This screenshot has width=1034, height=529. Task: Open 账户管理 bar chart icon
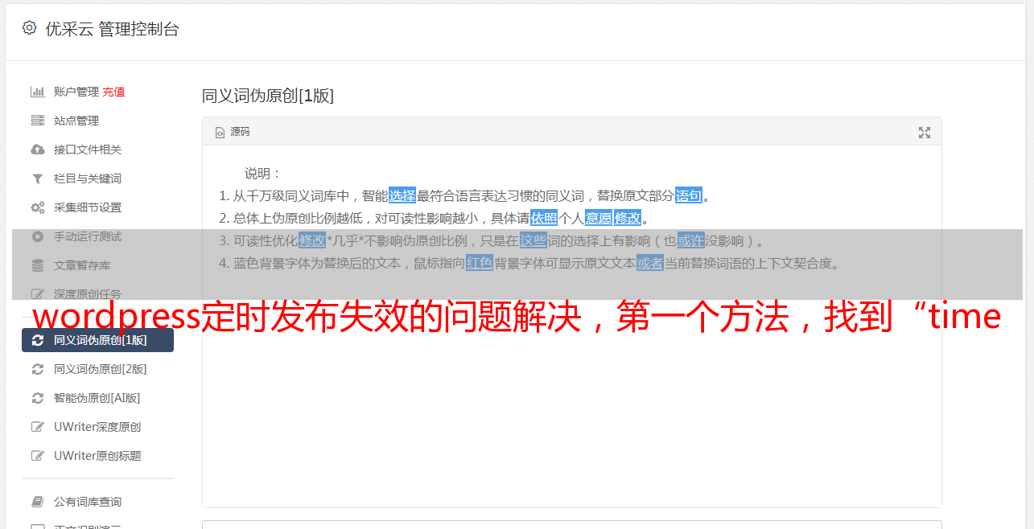point(37,92)
